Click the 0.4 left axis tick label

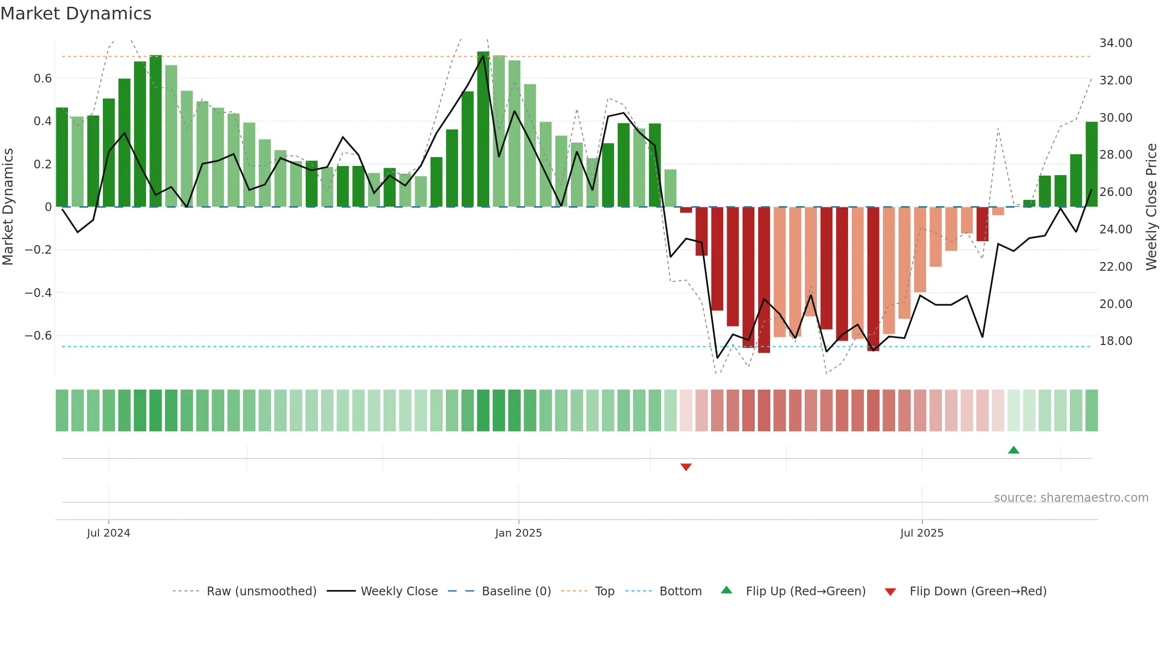[x=43, y=121]
